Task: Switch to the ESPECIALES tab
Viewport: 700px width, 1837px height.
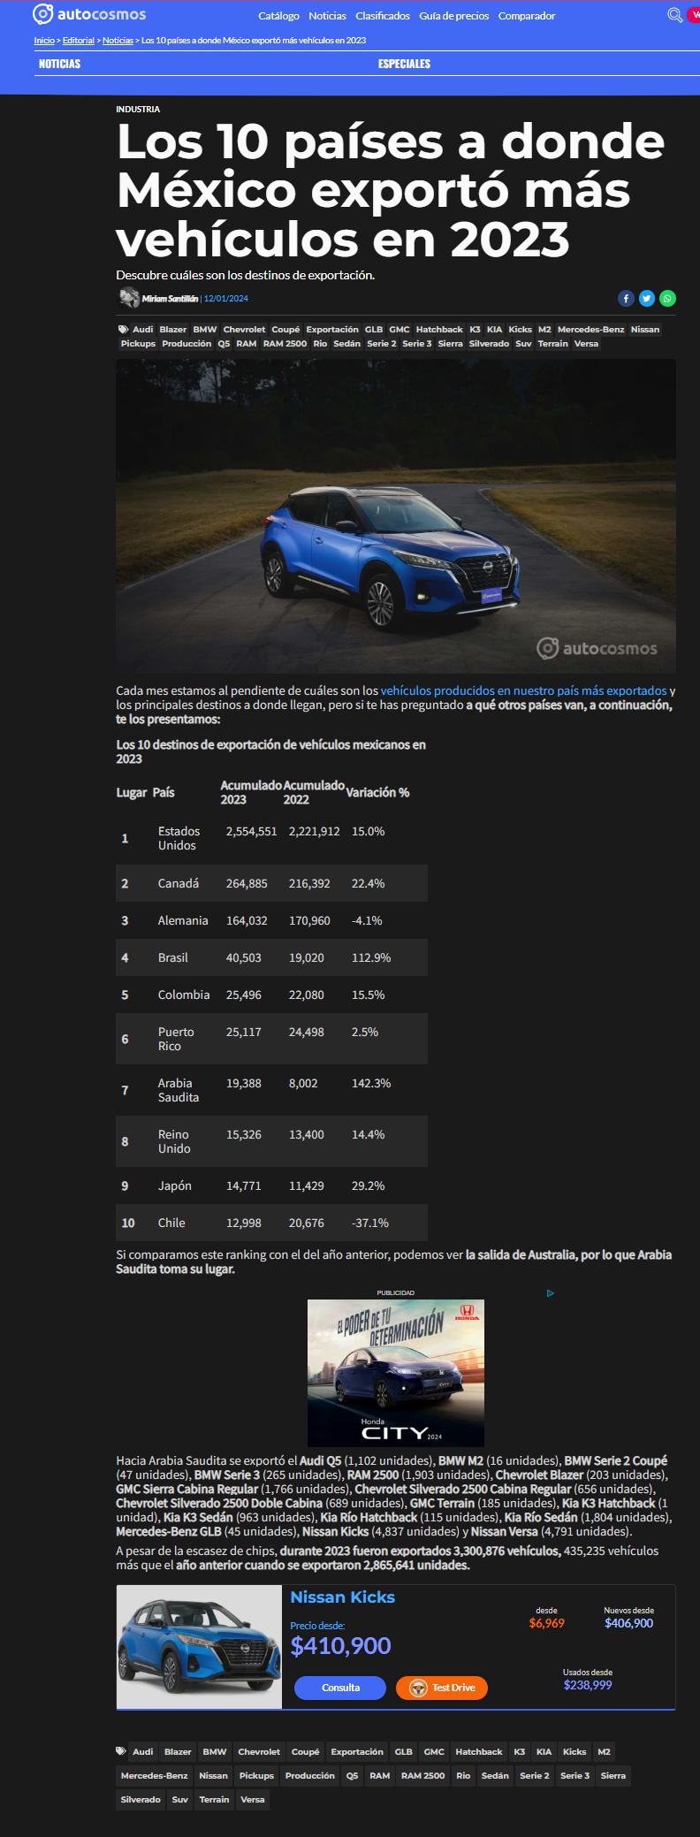Action: coord(404,64)
